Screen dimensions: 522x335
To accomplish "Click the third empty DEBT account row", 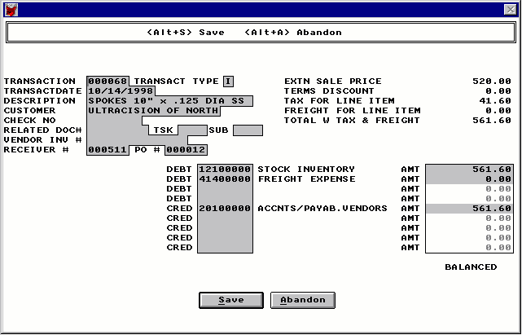I will (225, 189).
